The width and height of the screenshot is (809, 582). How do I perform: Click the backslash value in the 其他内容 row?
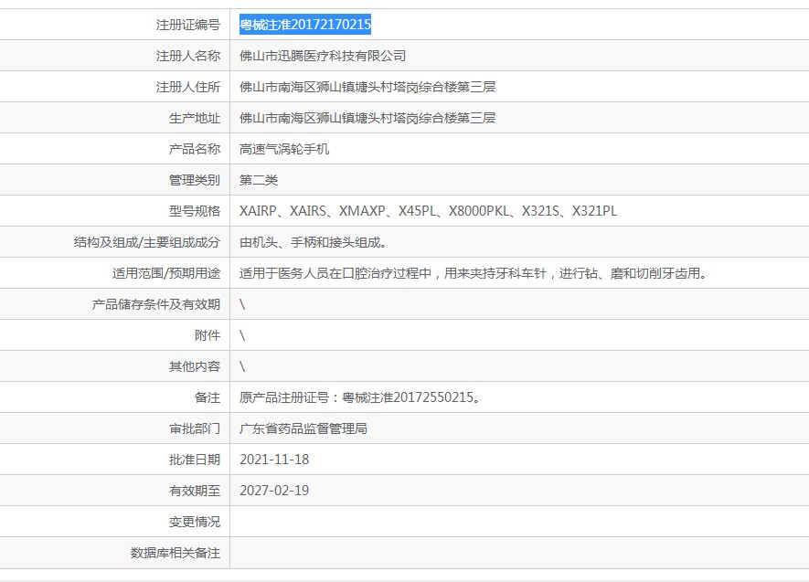(242, 366)
